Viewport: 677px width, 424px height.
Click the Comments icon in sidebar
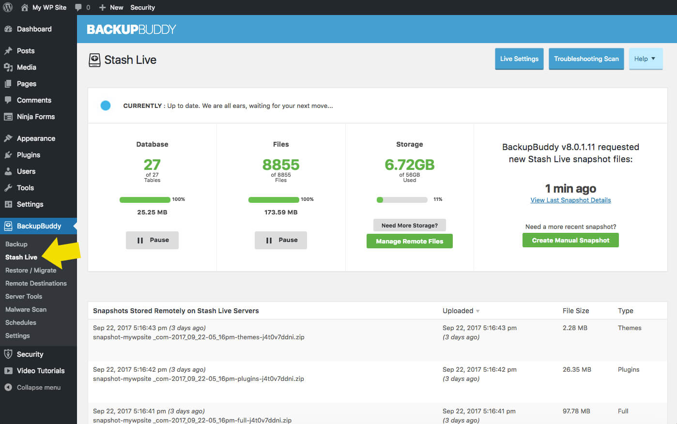click(x=8, y=100)
